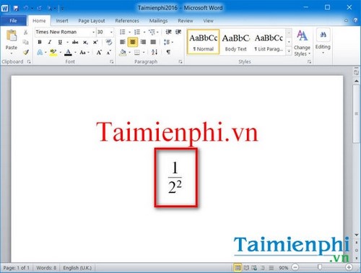Open Text Effects glowing A icon
Viewport: 361px width, 273px height.
coord(40,52)
